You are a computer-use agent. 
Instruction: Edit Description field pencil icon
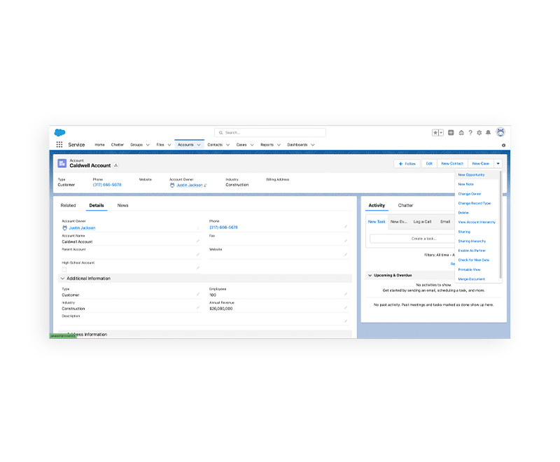tap(346, 321)
